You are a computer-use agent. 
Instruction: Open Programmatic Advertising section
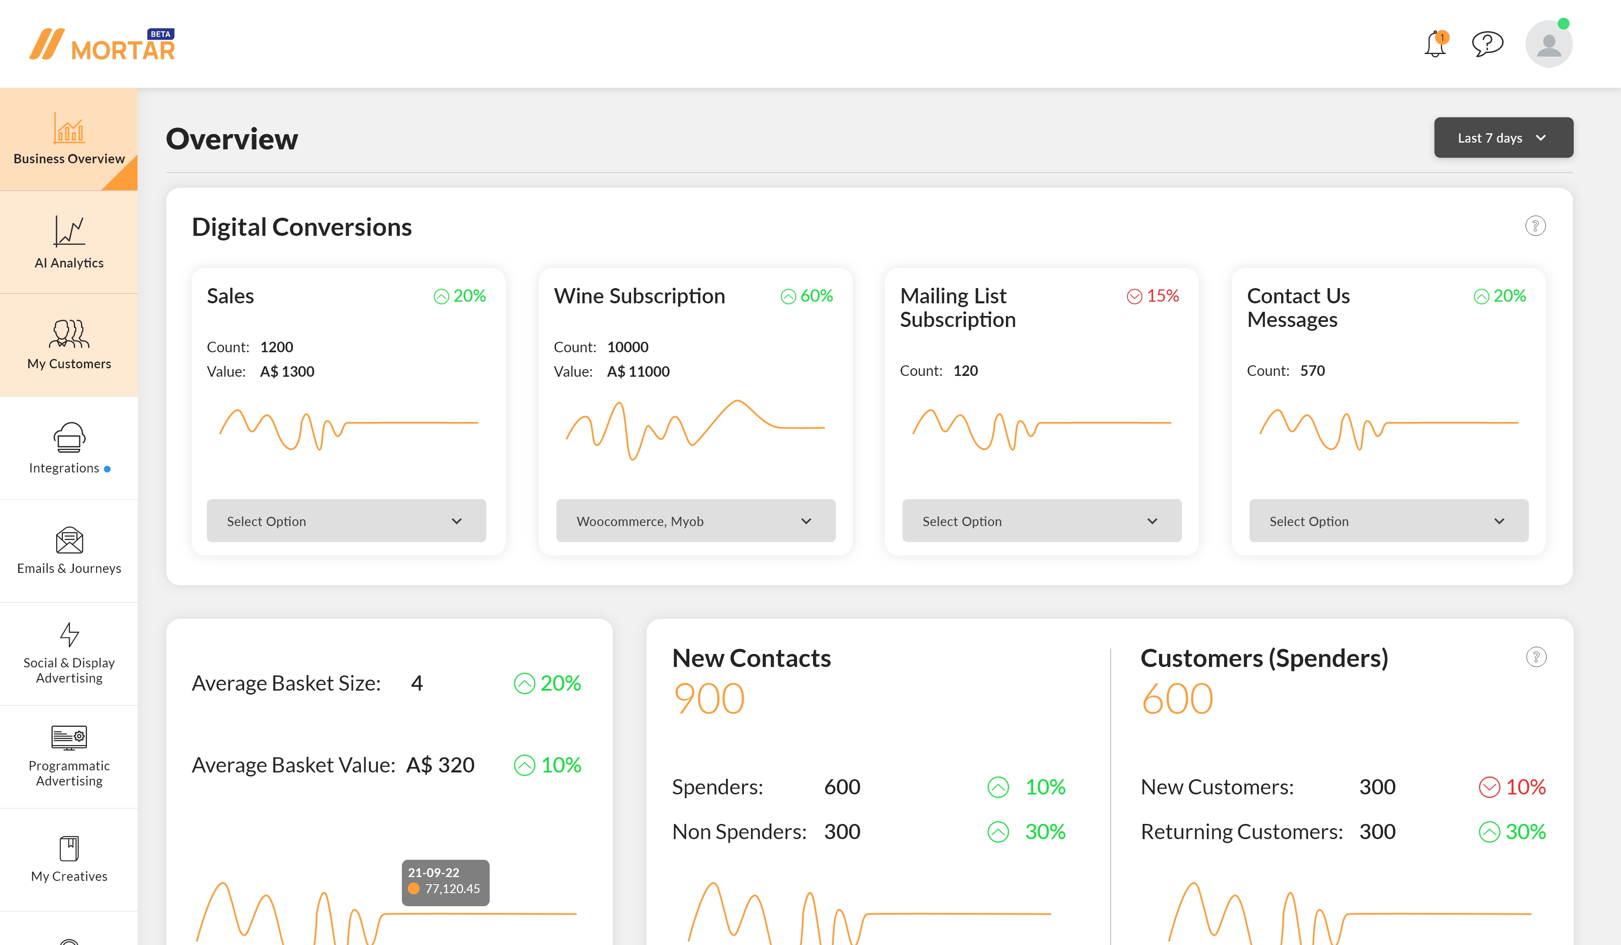69,757
